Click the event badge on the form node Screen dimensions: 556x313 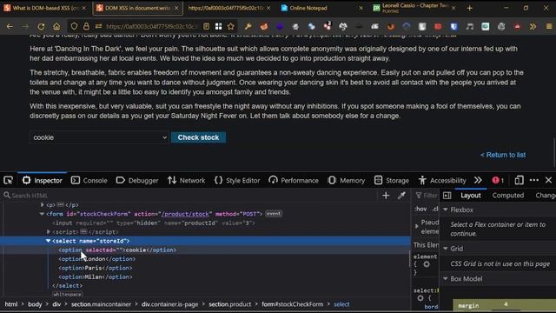tap(274, 214)
